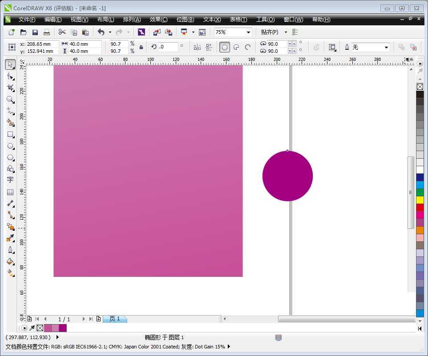Switch the ellipse to pie mode
This screenshot has height=356, width=428.
click(237, 47)
